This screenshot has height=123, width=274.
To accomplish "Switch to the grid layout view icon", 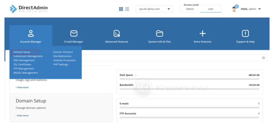I will [x=121, y=9].
